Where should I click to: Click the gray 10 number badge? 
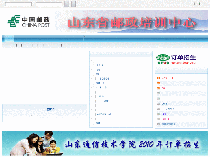click(158, 124)
